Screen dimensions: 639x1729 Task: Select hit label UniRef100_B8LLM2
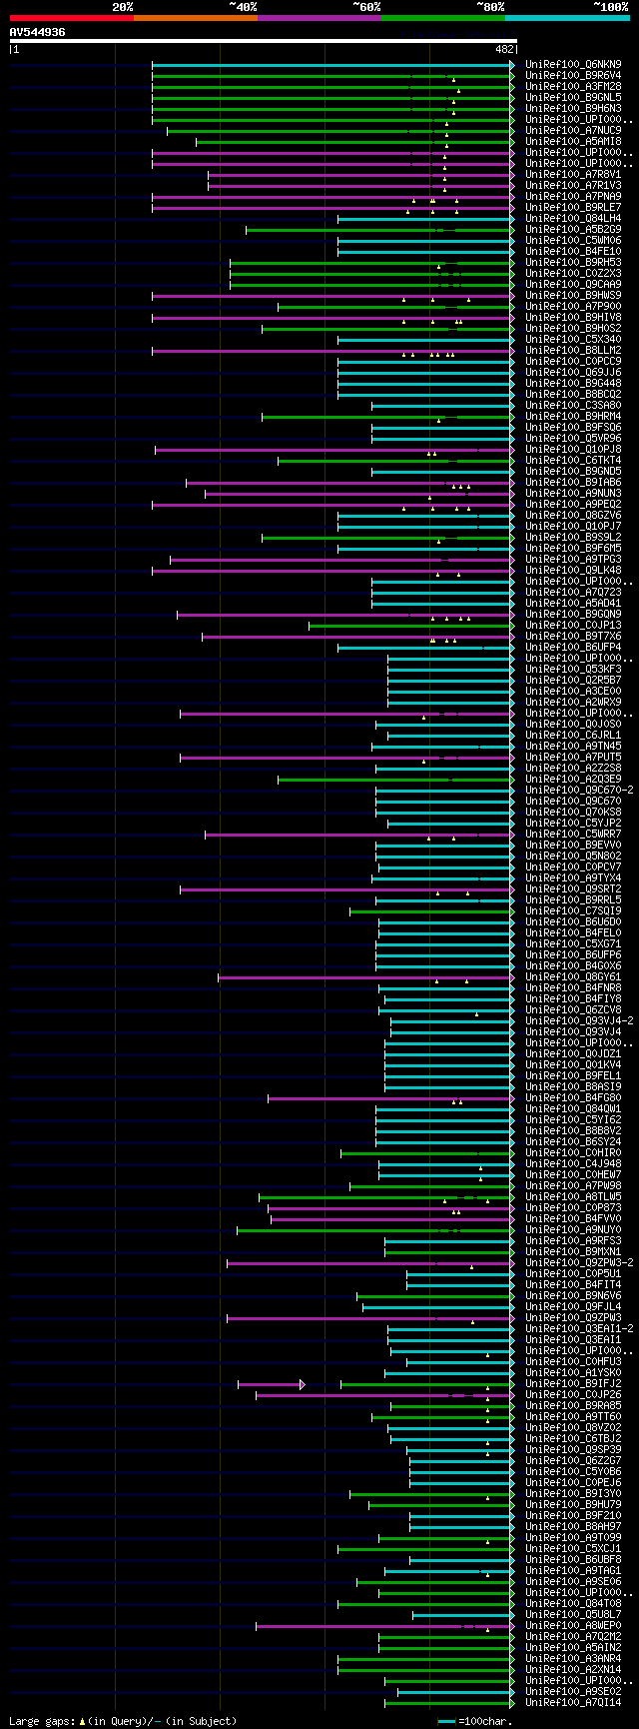coord(573,350)
